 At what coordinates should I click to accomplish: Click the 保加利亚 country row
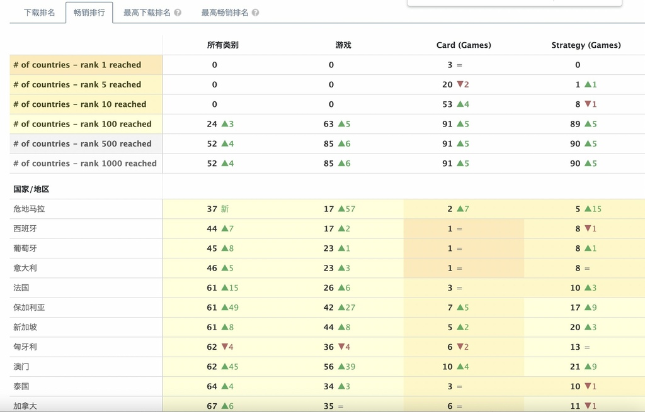[x=328, y=307]
